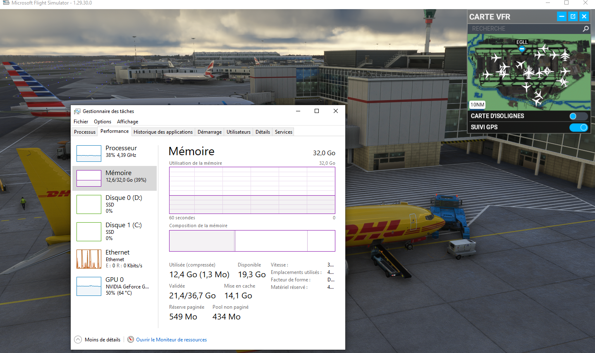The image size is (595, 353).
Task: Switch to the Détails tab
Action: (x=263, y=132)
